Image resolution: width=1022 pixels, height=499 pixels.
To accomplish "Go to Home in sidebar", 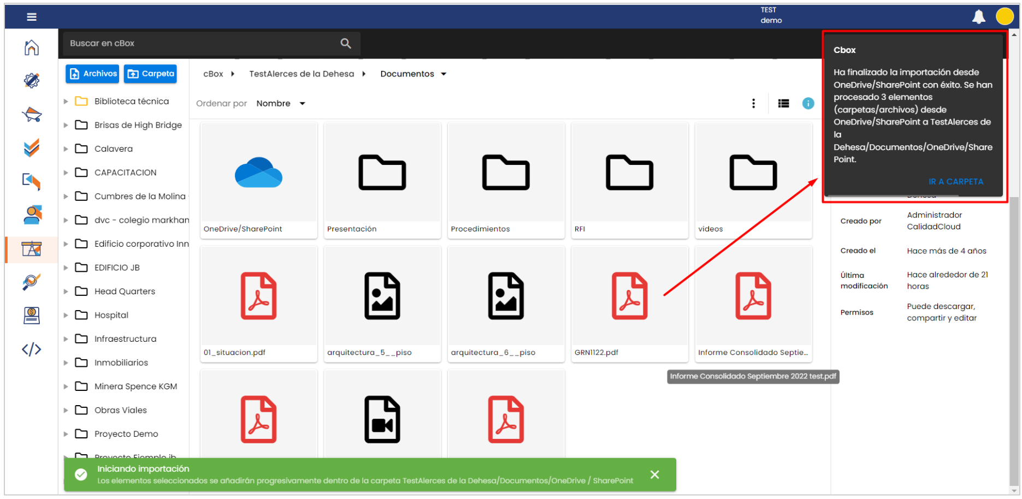I will [x=32, y=47].
